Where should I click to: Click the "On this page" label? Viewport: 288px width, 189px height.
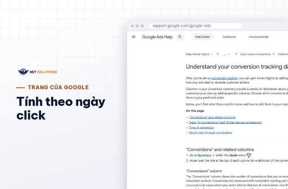pos(195,111)
